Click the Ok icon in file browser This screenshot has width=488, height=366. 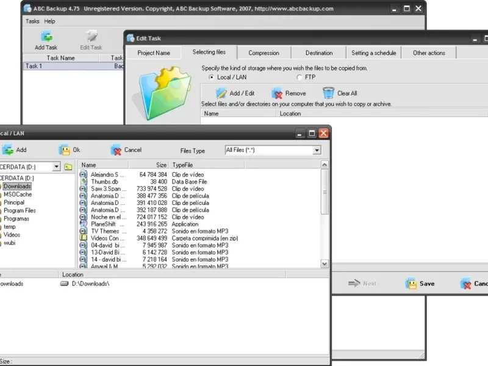pos(65,150)
